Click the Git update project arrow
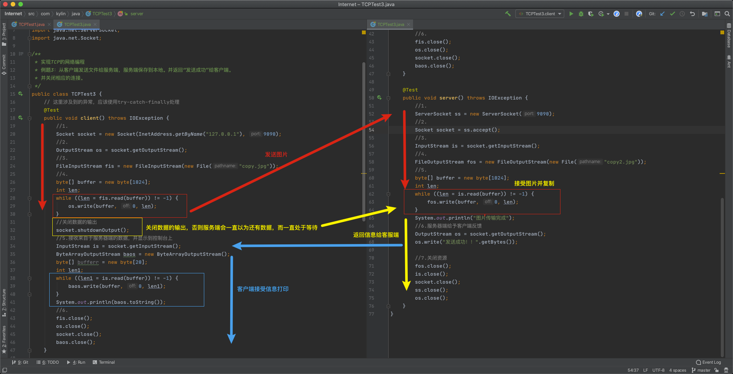The height and width of the screenshot is (374, 733). pyautogui.click(x=662, y=14)
